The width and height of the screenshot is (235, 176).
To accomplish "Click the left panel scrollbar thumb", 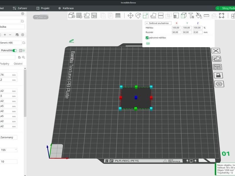I will 25,93.
